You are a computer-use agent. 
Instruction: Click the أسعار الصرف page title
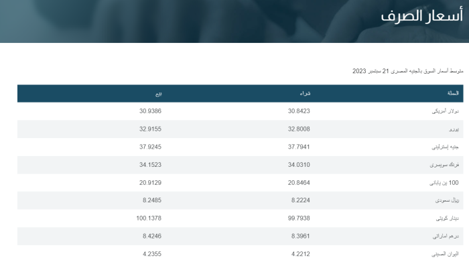click(x=421, y=16)
